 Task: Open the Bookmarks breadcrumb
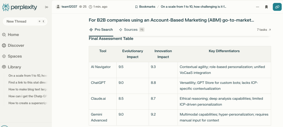coord(145,7)
